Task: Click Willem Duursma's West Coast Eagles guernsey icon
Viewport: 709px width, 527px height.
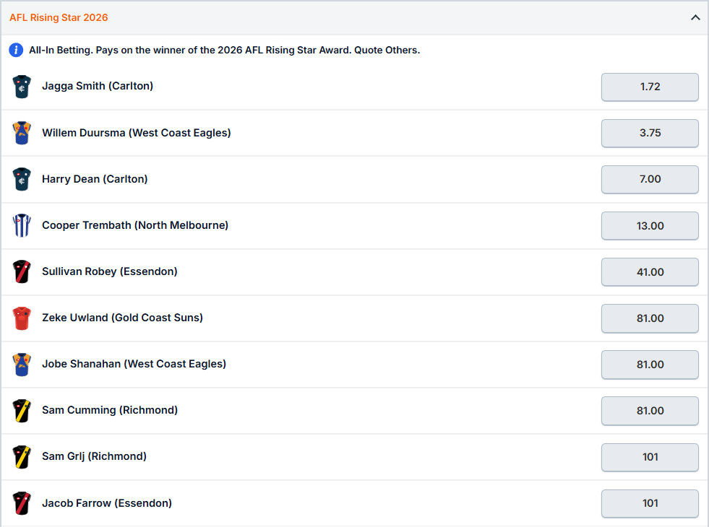Action: (x=22, y=133)
